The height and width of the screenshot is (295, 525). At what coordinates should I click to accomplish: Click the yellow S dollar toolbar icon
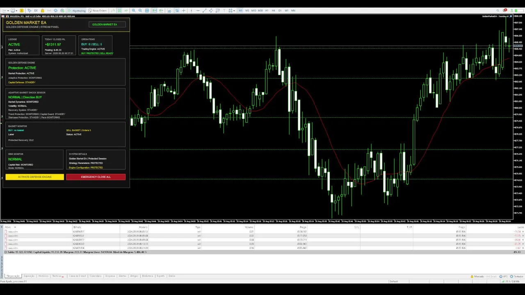point(22,11)
